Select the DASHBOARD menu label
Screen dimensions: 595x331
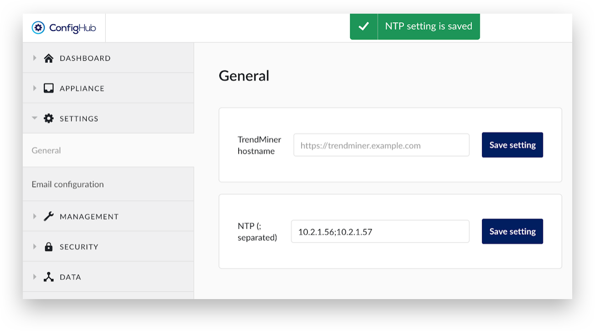tap(85, 58)
